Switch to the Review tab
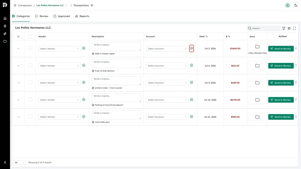 coord(42,16)
